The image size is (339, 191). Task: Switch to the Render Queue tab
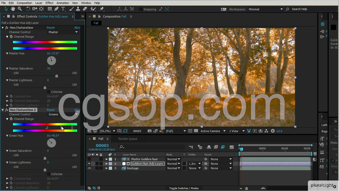(127, 139)
